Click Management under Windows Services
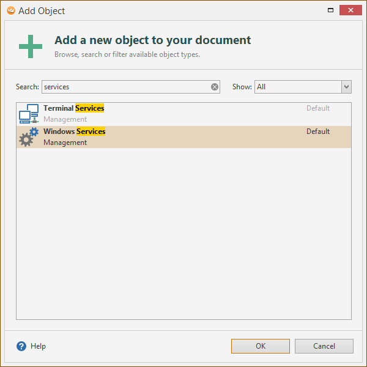This screenshot has height=367, width=367. click(x=65, y=143)
